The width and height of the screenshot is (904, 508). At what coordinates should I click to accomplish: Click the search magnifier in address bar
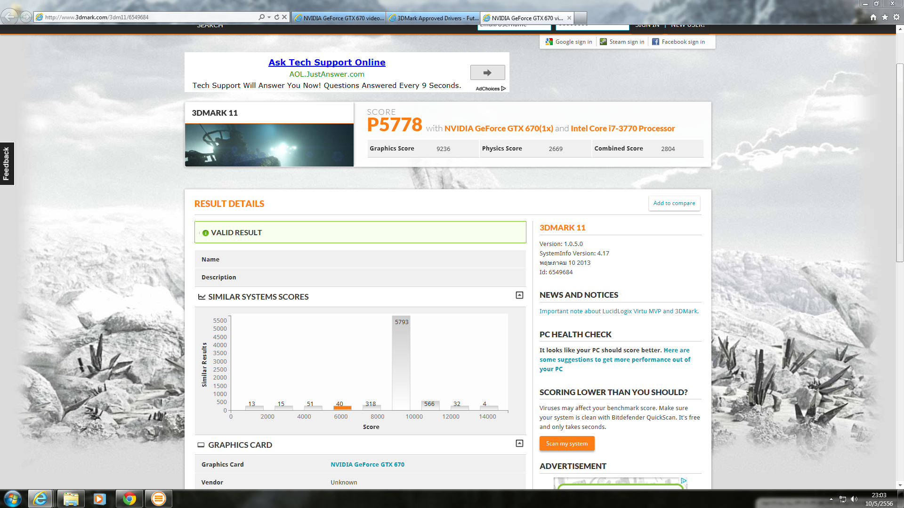point(261,17)
